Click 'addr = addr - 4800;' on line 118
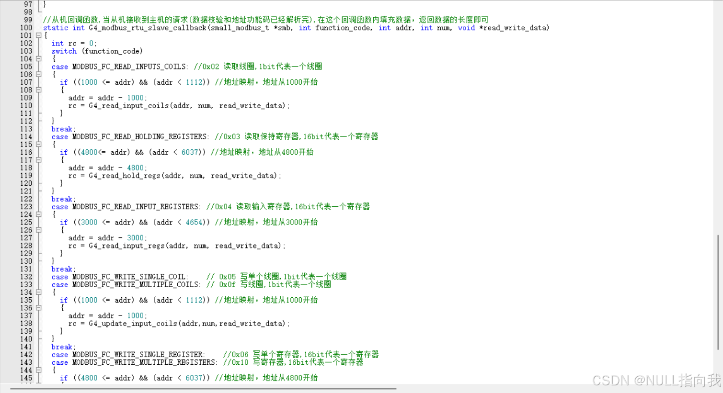The width and height of the screenshot is (723, 393). tap(108, 168)
